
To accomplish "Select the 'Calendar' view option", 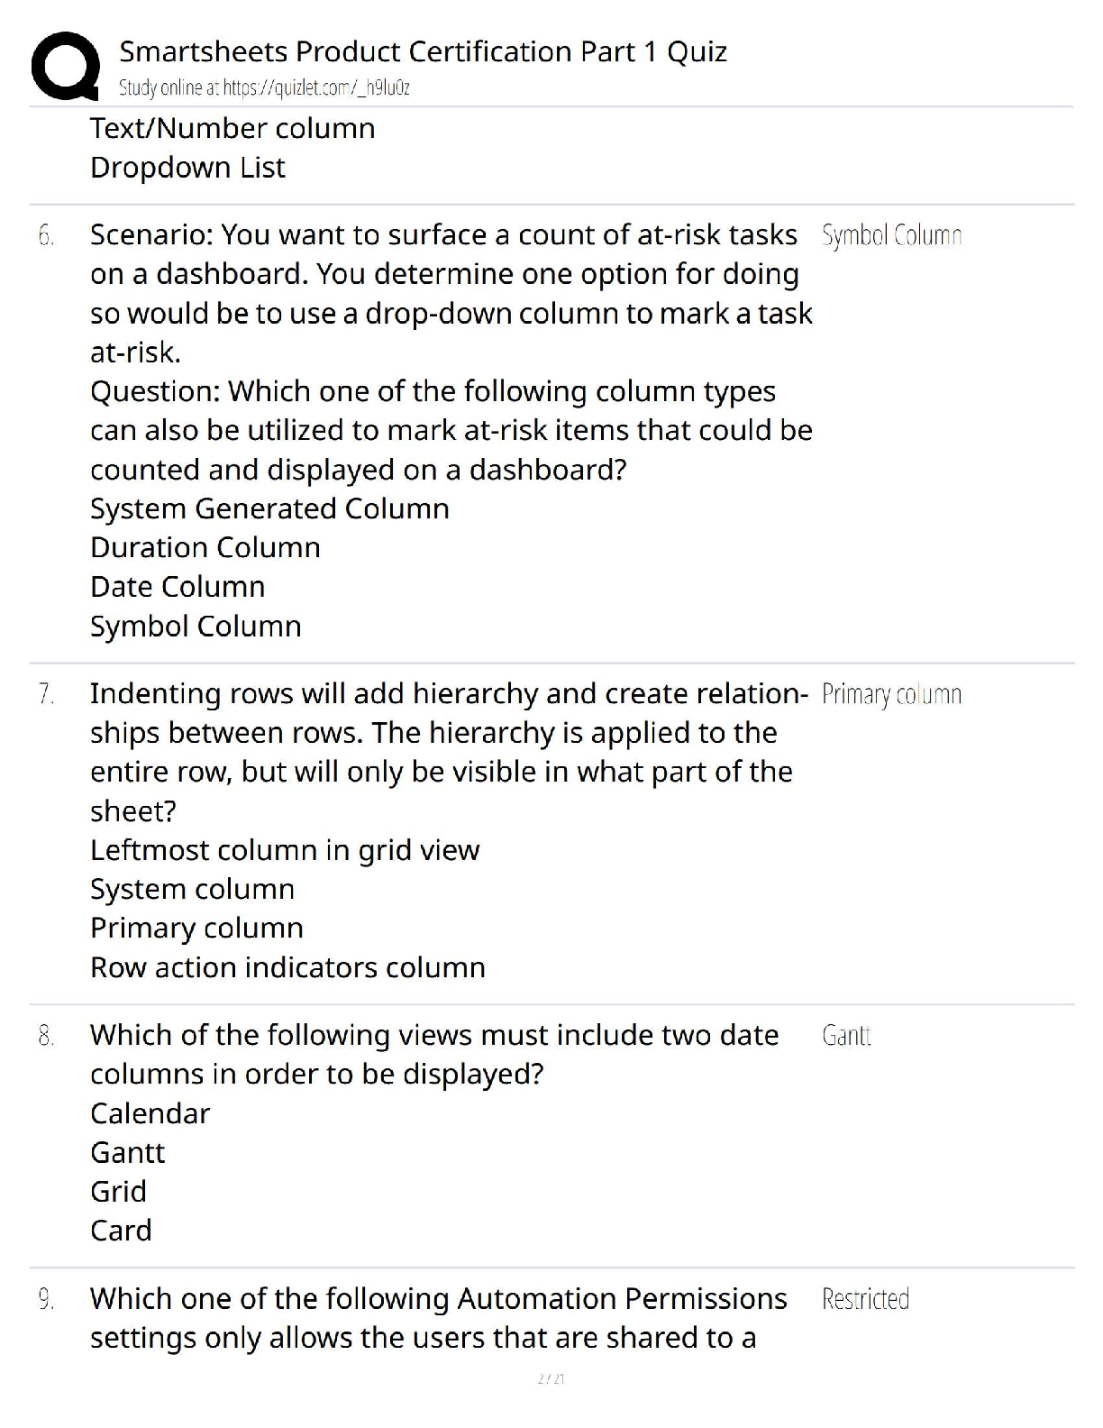I will point(150,1114).
